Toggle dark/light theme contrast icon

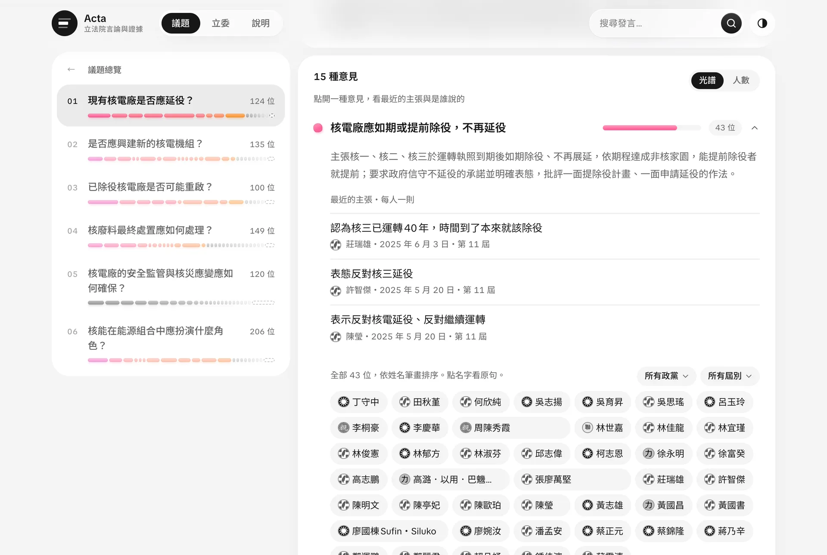(x=762, y=23)
